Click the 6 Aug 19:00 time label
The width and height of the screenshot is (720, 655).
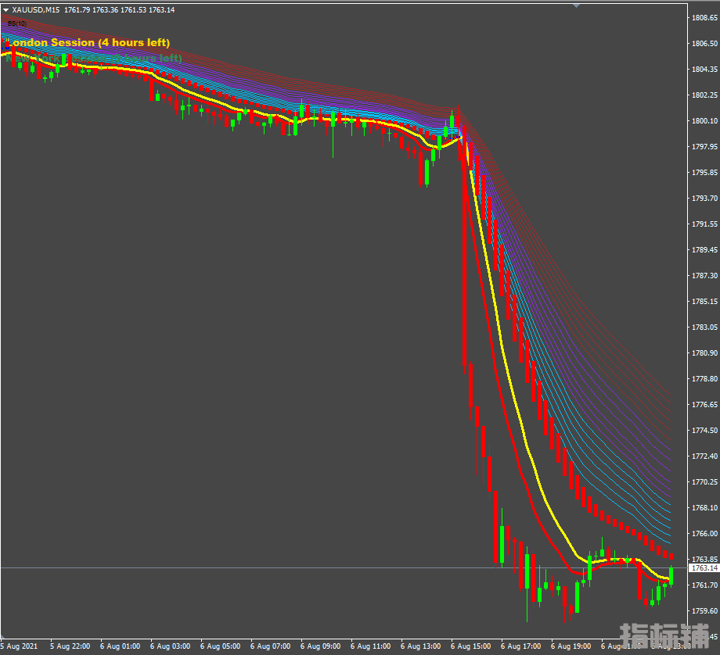571,646
